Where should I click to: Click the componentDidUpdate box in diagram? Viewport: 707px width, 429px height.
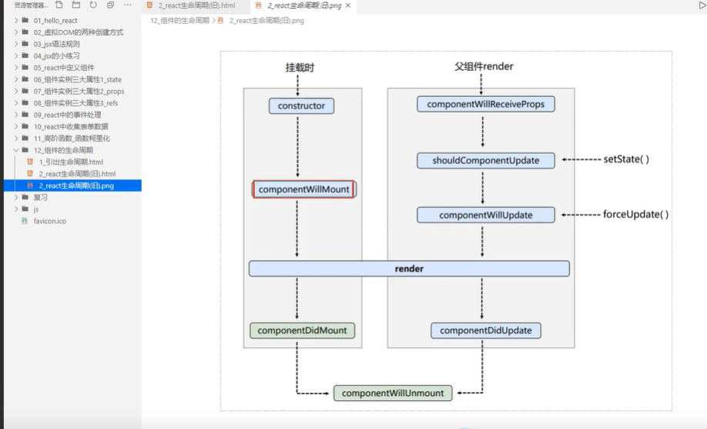(x=486, y=330)
